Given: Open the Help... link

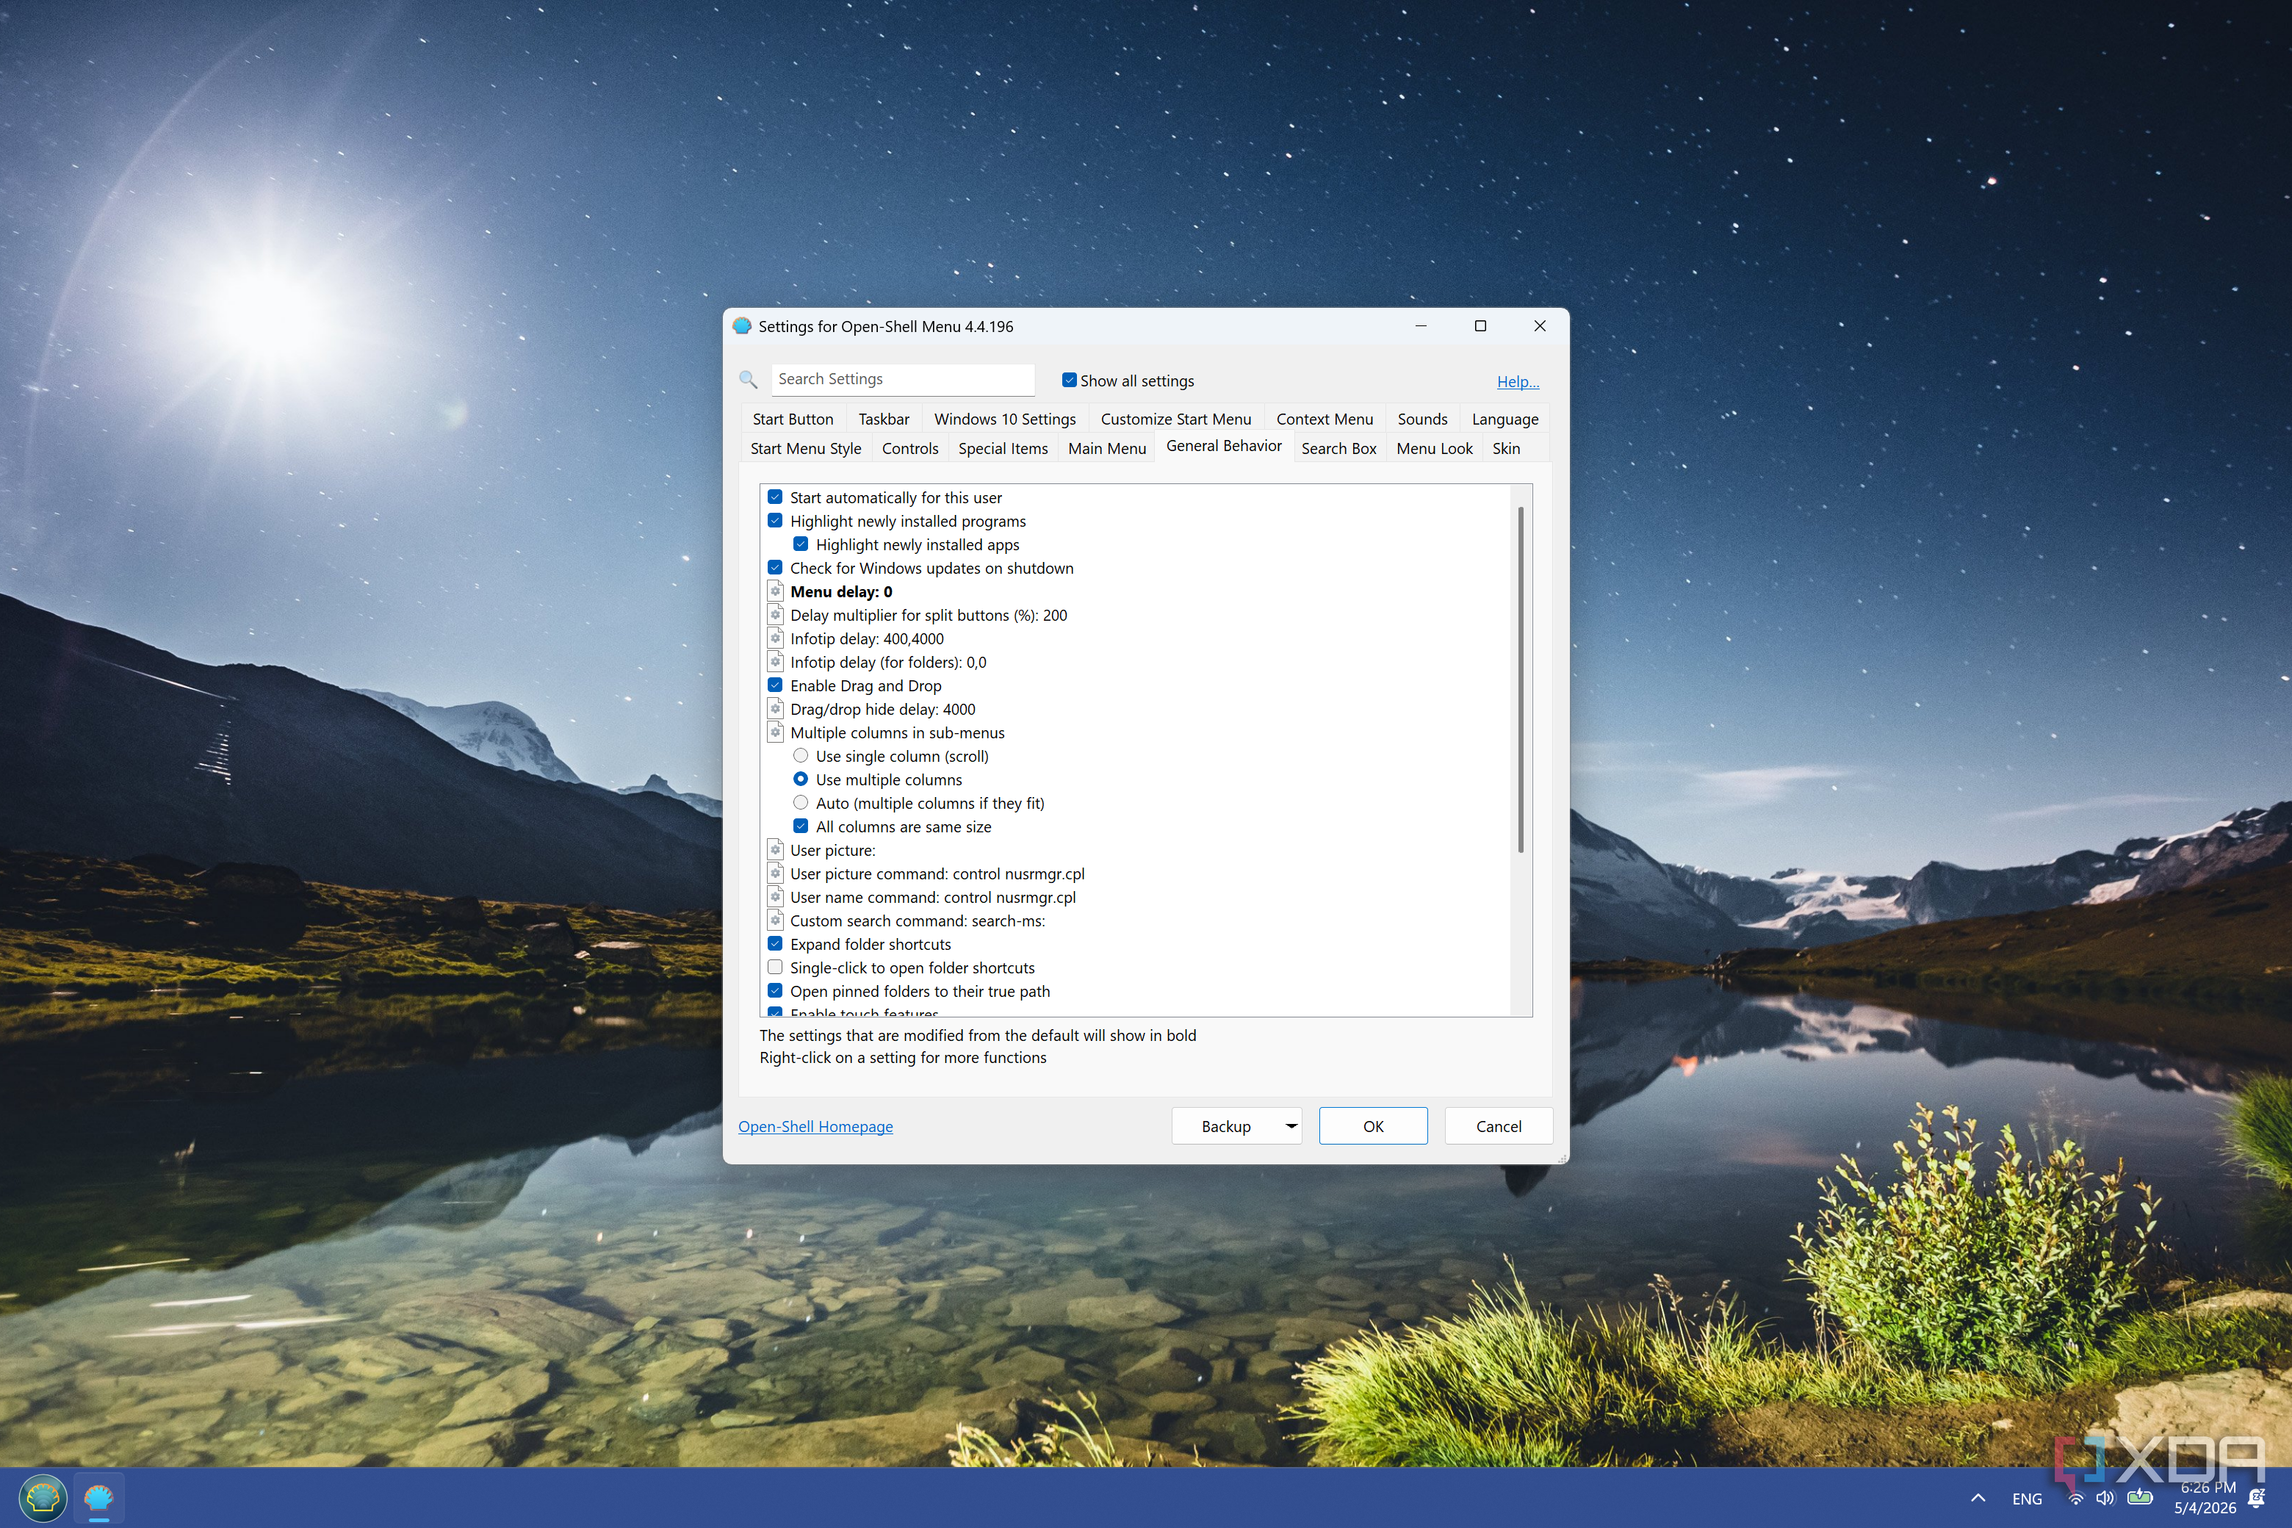Looking at the screenshot, I should [x=1518, y=381].
